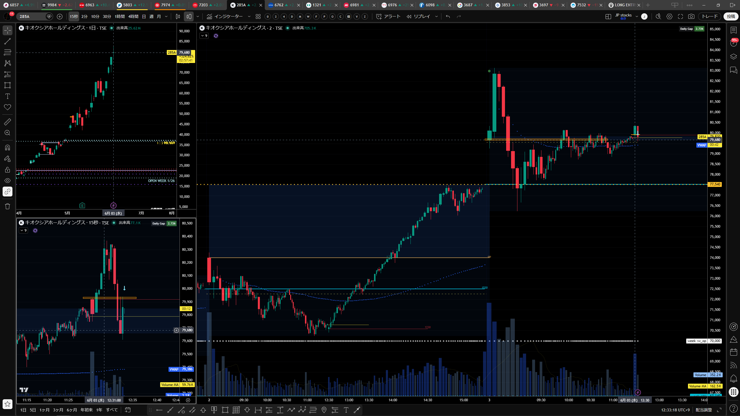Open the アラート alert button
740x416 pixels.
(x=388, y=16)
